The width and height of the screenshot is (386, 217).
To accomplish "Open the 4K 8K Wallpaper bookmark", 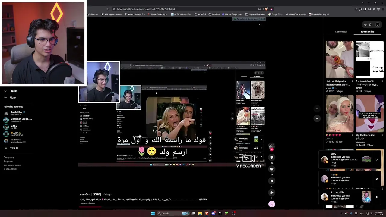I will tap(181, 14).
